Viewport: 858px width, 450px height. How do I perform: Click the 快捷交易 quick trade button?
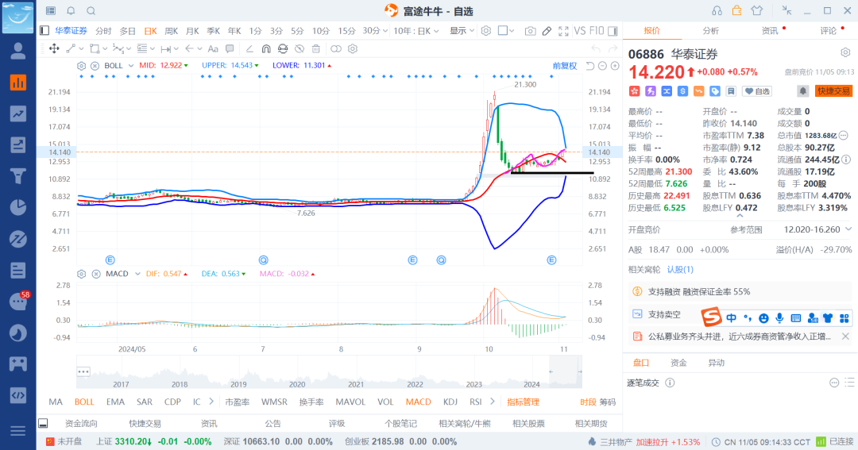833,91
